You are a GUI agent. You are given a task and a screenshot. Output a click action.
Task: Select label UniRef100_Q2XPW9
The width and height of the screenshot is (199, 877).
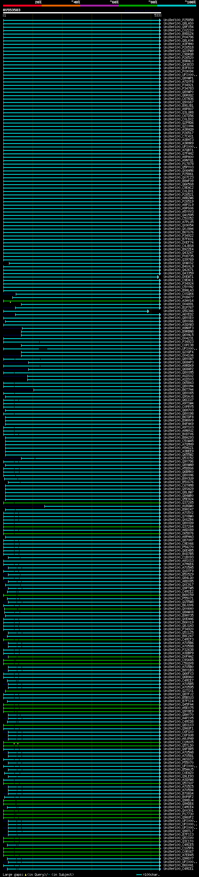(x=178, y=51)
